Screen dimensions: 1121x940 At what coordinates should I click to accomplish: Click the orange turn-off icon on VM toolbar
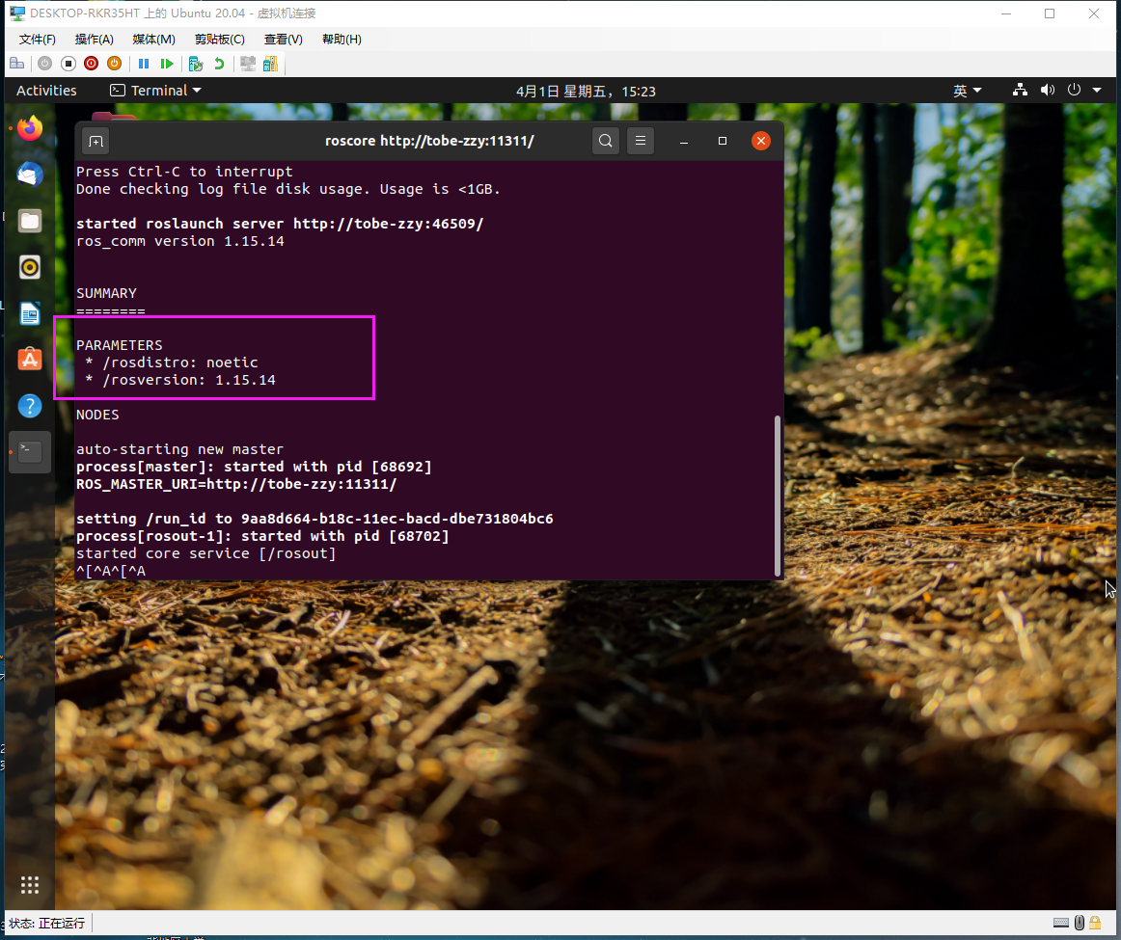point(115,63)
